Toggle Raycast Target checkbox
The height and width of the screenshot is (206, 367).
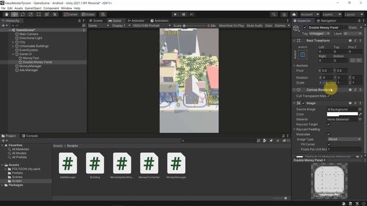(328, 124)
